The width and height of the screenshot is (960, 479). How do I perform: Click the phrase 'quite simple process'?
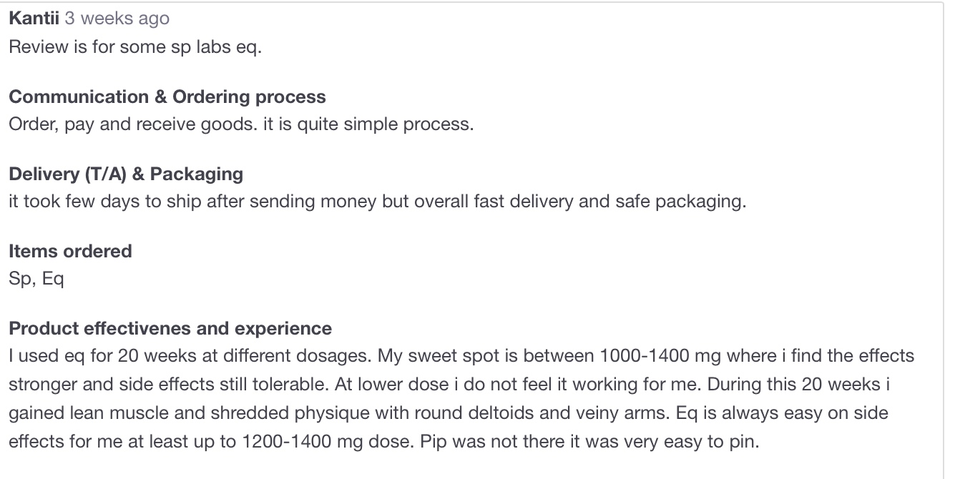394,124
